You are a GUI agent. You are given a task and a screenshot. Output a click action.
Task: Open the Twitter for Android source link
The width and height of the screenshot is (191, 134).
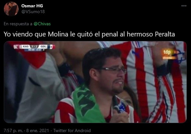(72, 130)
